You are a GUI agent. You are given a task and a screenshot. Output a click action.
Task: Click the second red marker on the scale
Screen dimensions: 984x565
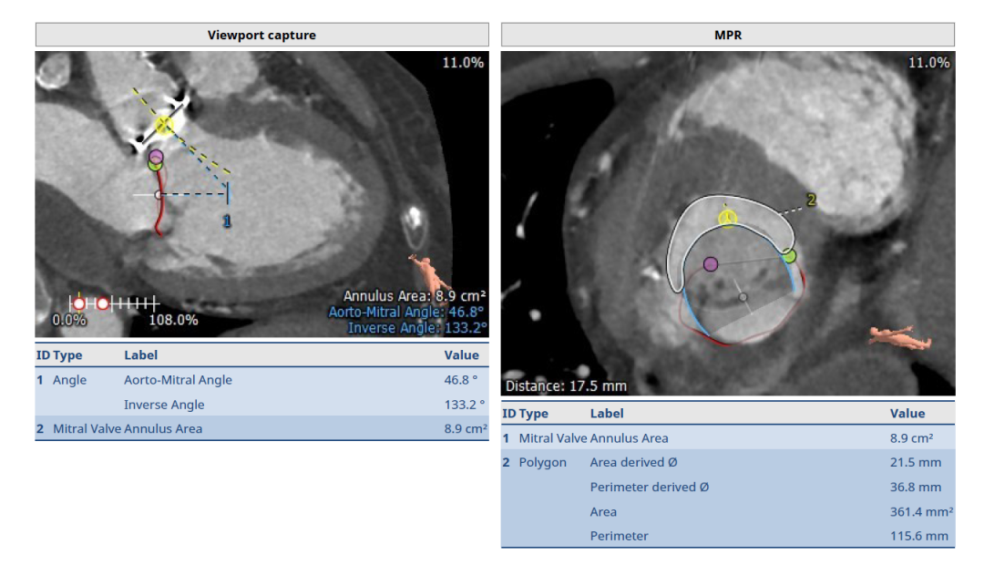tap(103, 303)
